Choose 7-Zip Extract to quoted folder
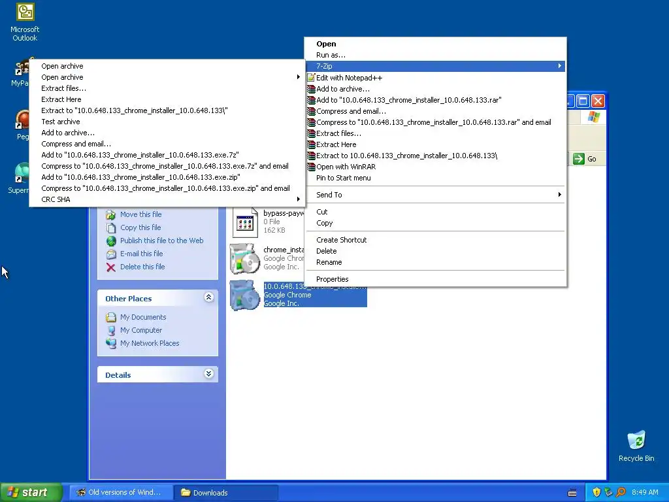Screen dimensions: 669x502 coord(167,110)
